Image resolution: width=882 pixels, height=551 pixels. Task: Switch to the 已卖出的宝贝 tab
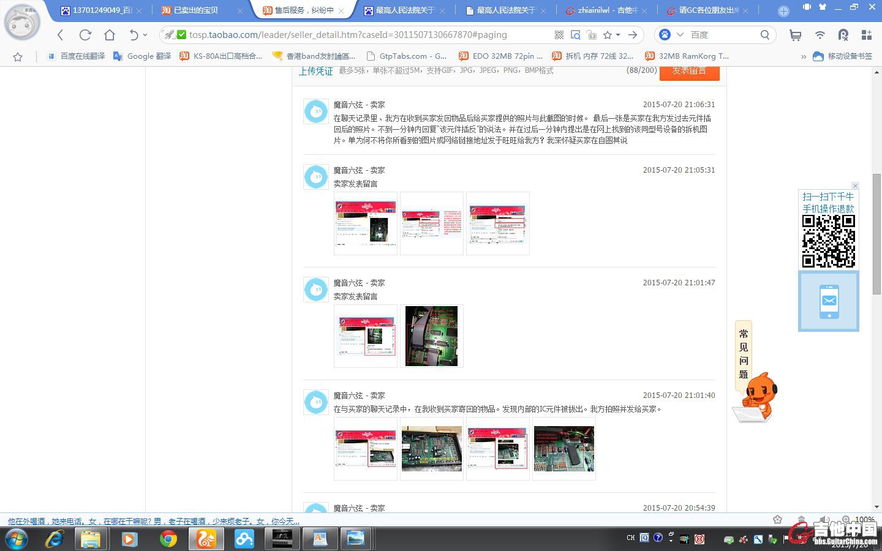click(195, 10)
